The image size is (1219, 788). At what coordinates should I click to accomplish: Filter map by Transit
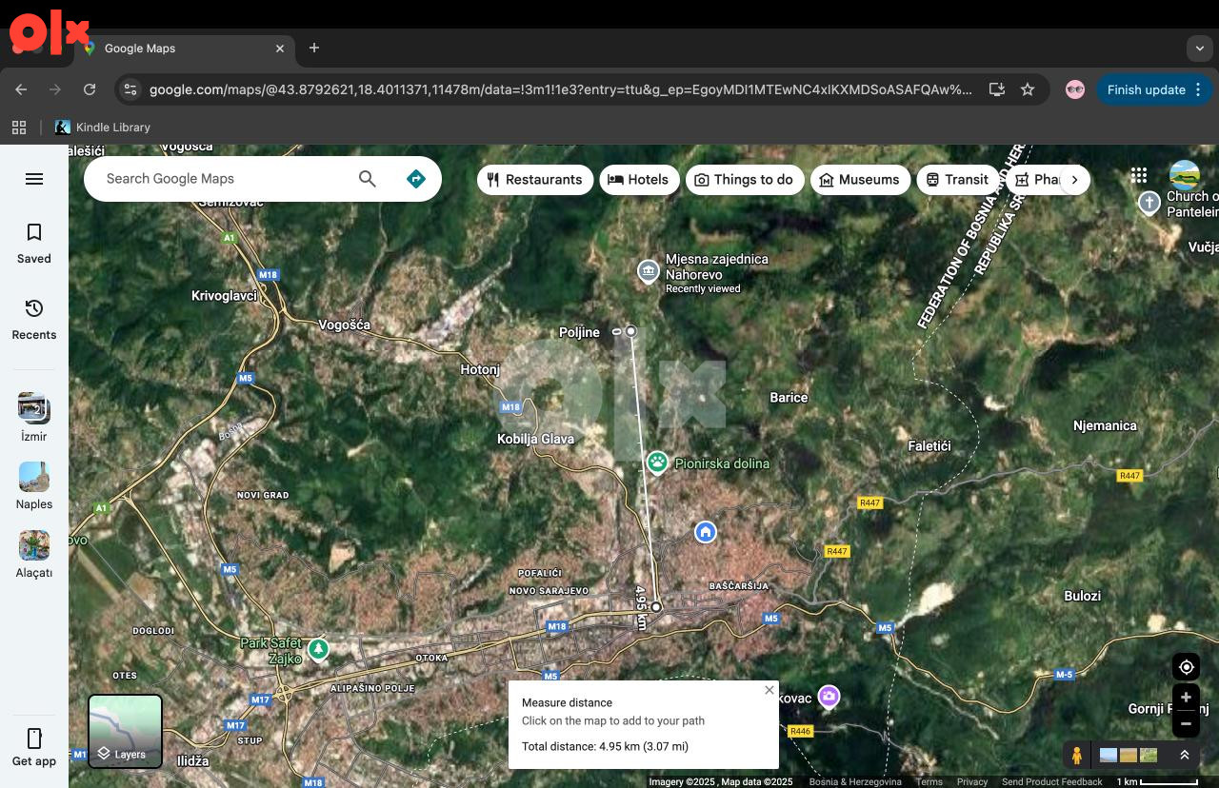point(957,180)
